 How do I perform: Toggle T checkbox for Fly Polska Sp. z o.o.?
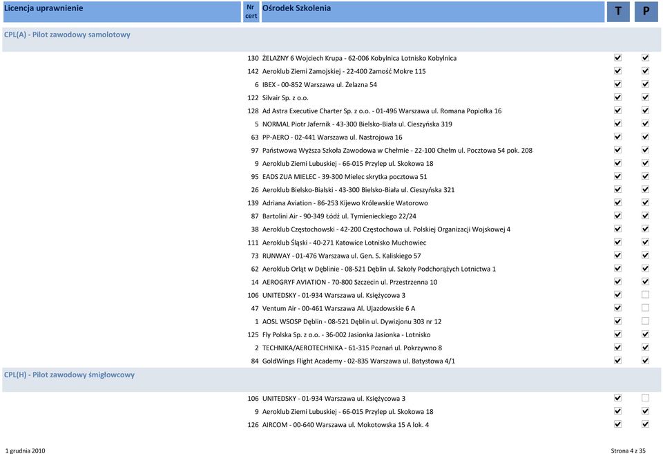tap(617, 334)
